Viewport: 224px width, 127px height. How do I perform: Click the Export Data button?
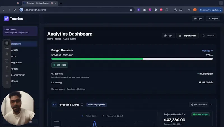tap(187, 36)
